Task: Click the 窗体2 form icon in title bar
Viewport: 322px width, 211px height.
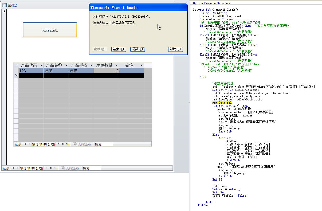Action: (4, 5)
